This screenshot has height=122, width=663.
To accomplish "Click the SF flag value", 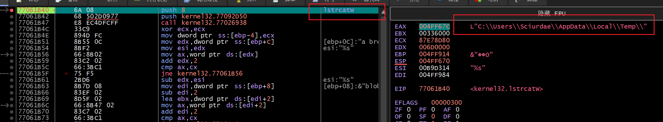I will [x=433, y=117].
